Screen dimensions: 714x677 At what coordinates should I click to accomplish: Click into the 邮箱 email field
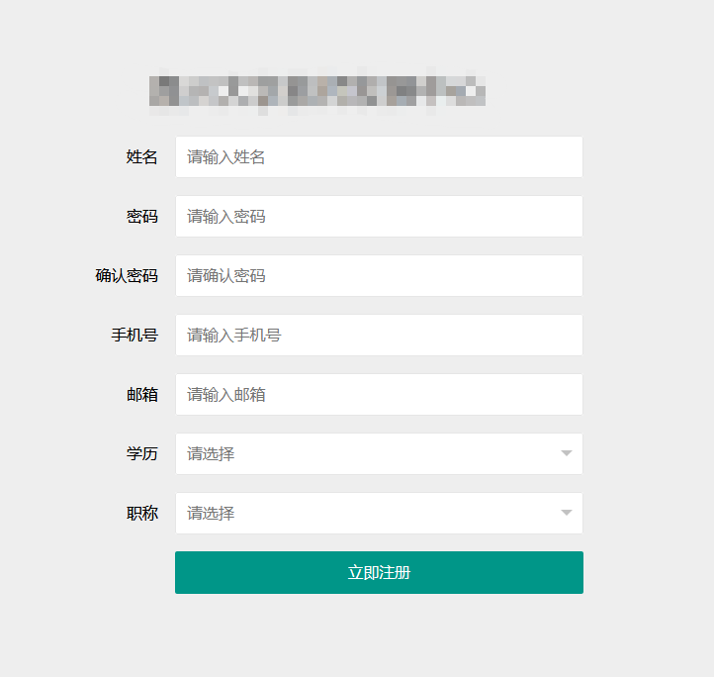coord(379,395)
